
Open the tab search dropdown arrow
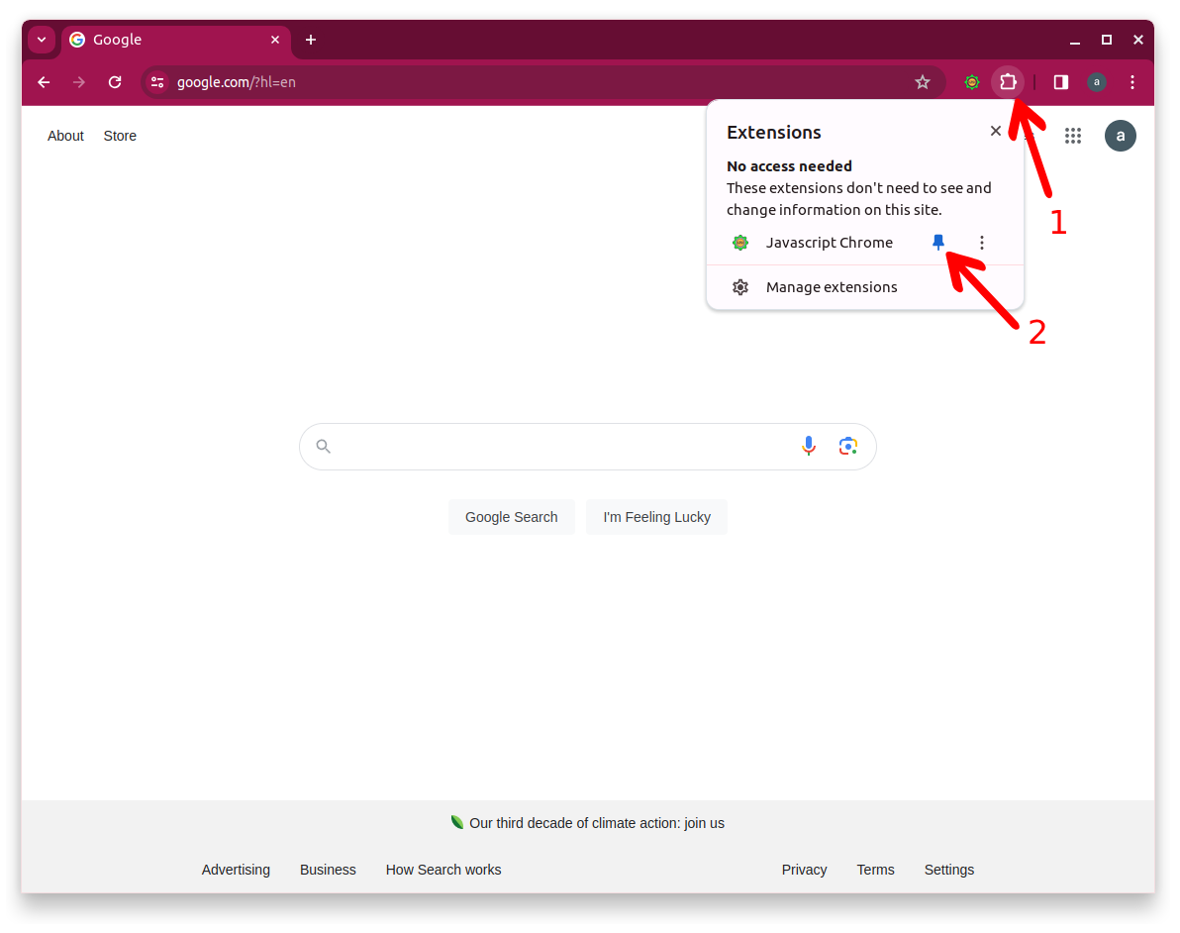pyautogui.click(x=42, y=40)
